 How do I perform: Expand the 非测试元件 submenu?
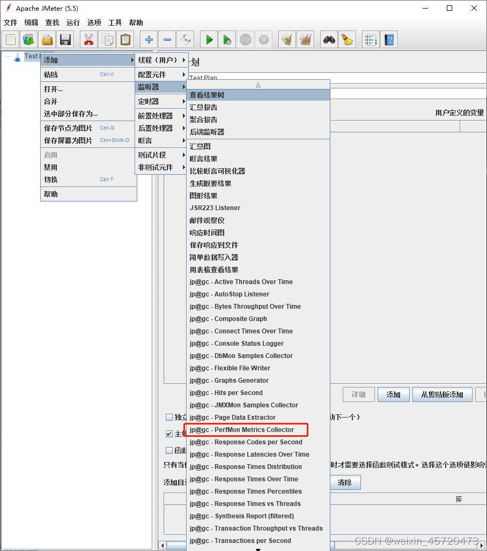[161, 167]
